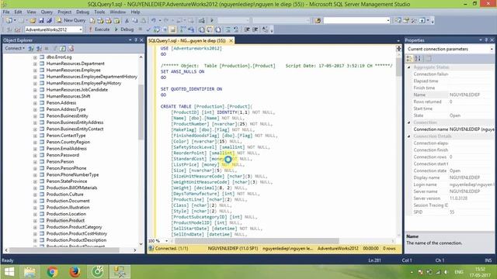Open the Help menu
The height and width of the screenshot is (279, 497).
pos(135,12)
